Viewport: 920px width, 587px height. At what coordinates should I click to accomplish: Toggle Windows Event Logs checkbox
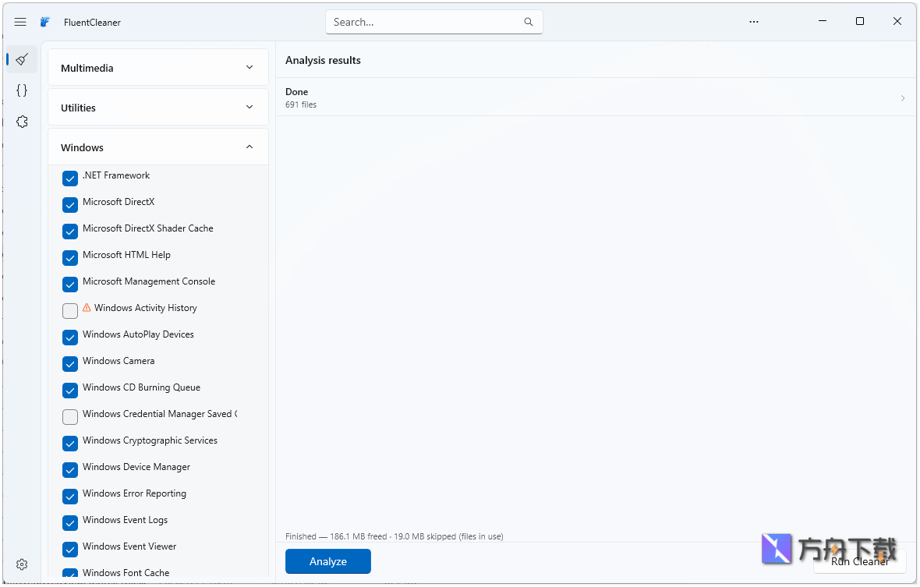[x=70, y=523]
